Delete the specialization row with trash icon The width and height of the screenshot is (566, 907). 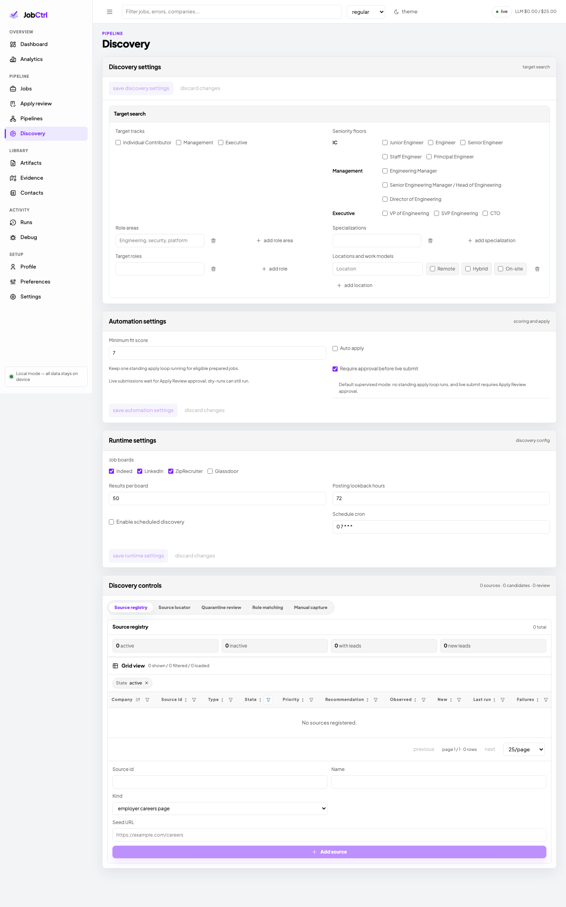coord(430,241)
